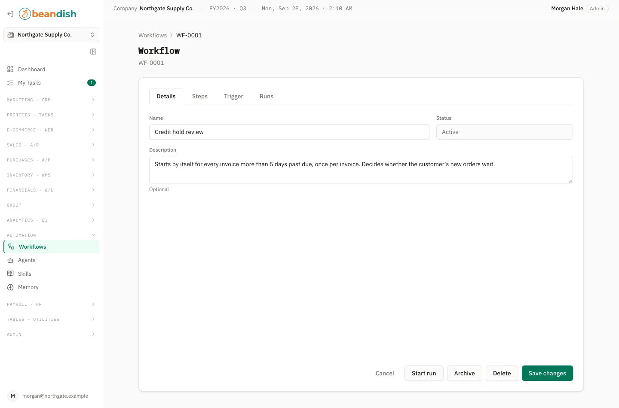Image resolution: width=619 pixels, height=408 pixels.
Task: Expand the Sales - A/R section
Action: [x=51, y=145]
